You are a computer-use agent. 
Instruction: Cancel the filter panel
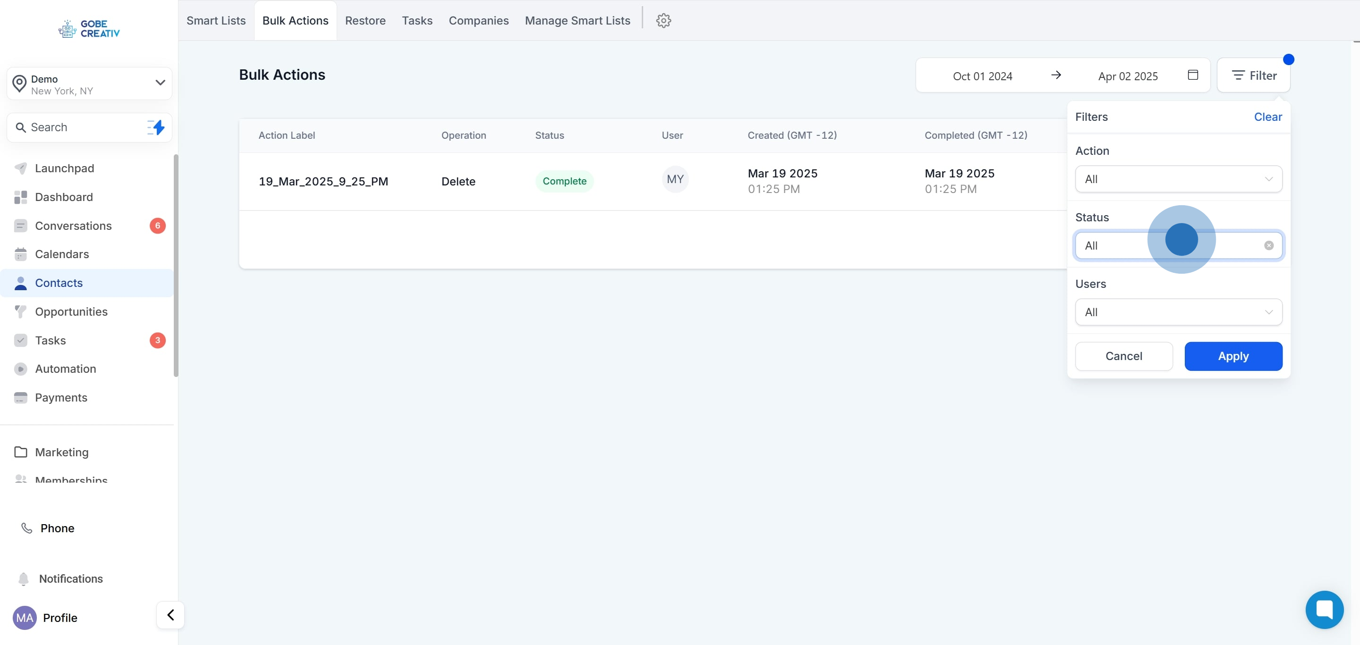click(1123, 356)
